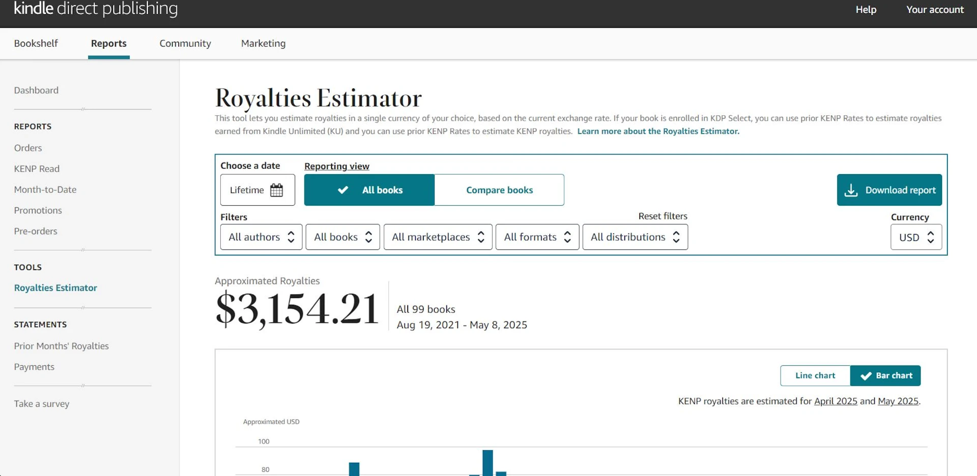Screen dimensions: 977x476
Task: Click Take a survey
Action: (42, 404)
